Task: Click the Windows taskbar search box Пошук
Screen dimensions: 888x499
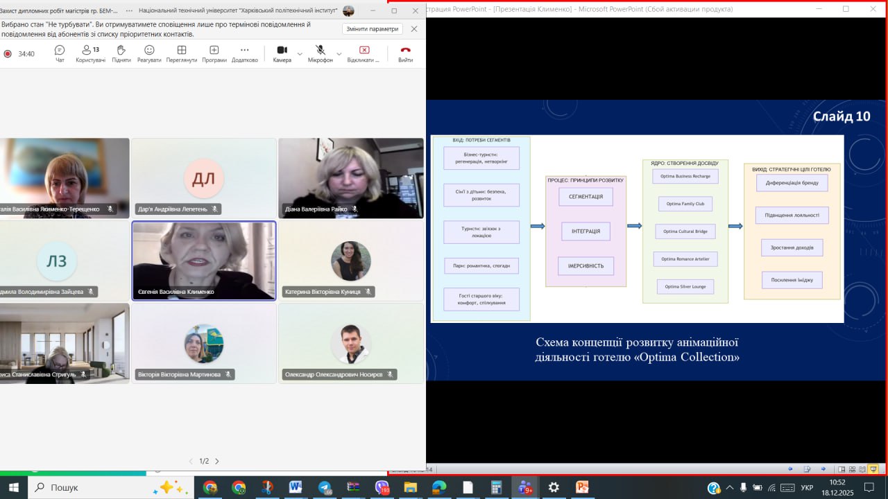Action: [111, 487]
